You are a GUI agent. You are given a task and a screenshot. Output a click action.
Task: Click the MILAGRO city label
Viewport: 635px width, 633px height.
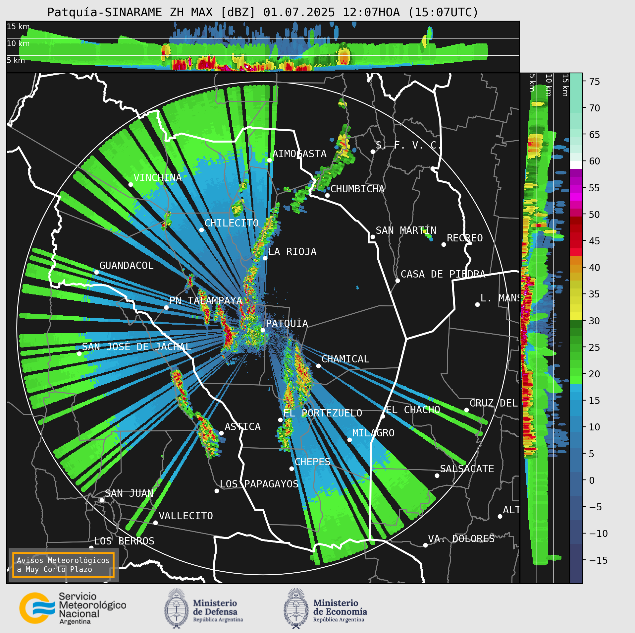click(x=373, y=433)
